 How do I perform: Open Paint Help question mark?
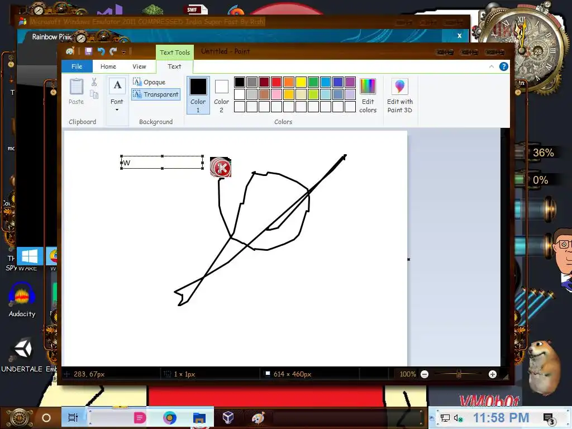(504, 66)
